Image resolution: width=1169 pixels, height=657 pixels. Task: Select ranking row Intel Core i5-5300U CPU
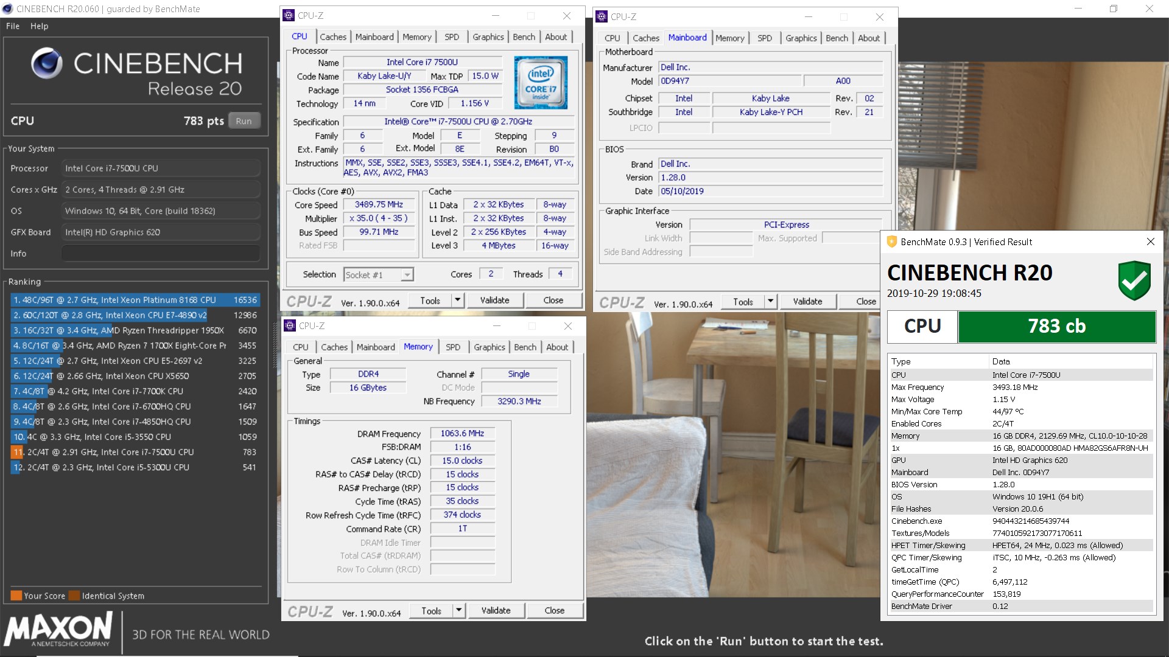pyautogui.click(x=135, y=467)
